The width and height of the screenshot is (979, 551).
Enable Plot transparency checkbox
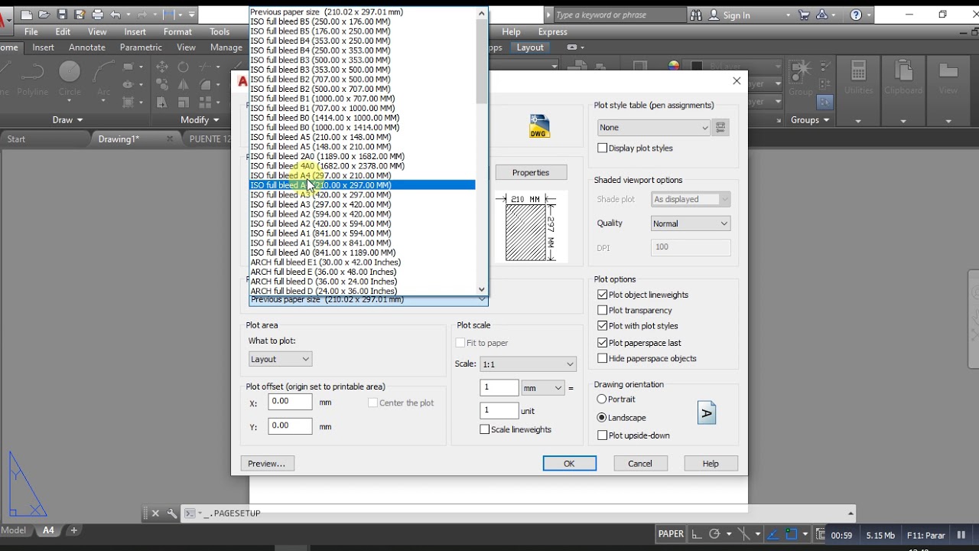[x=603, y=310]
